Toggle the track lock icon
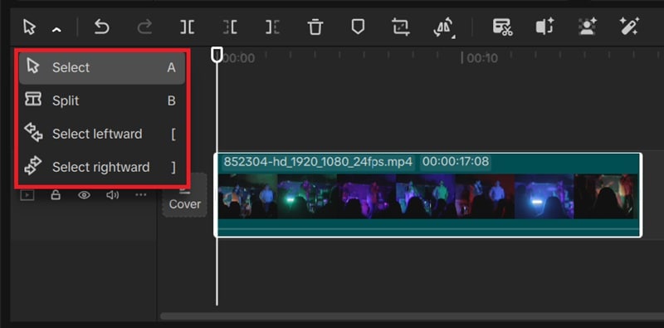The width and height of the screenshot is (664, 328). click(x=56, y=195)
